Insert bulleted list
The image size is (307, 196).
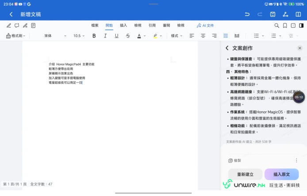[256, 36]
